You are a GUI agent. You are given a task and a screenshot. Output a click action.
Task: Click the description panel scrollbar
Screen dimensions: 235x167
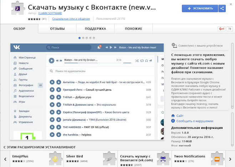[x=232, y=76]
